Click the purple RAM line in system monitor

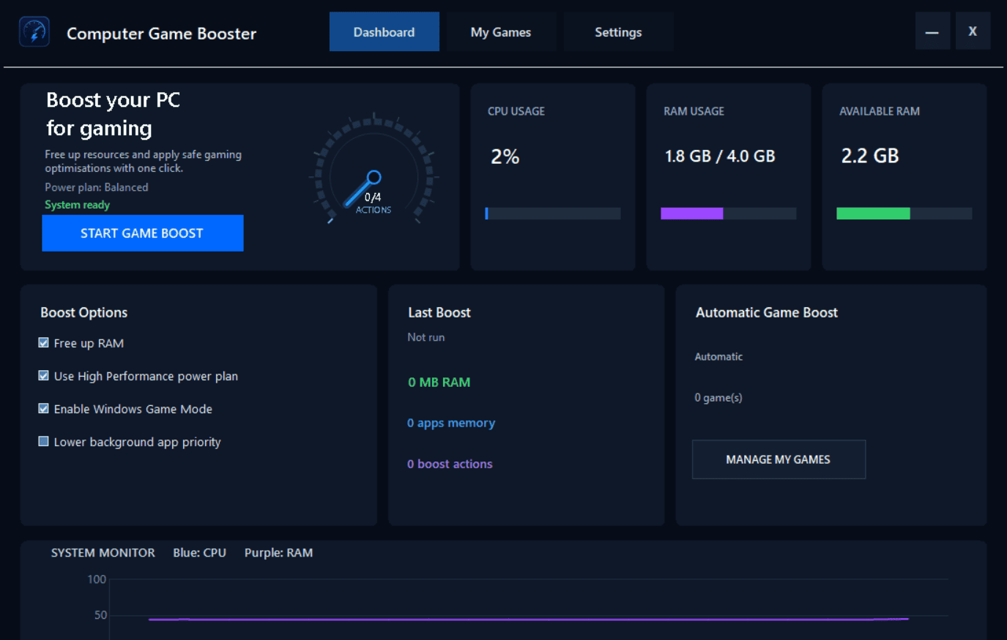(x=529, y=620)
